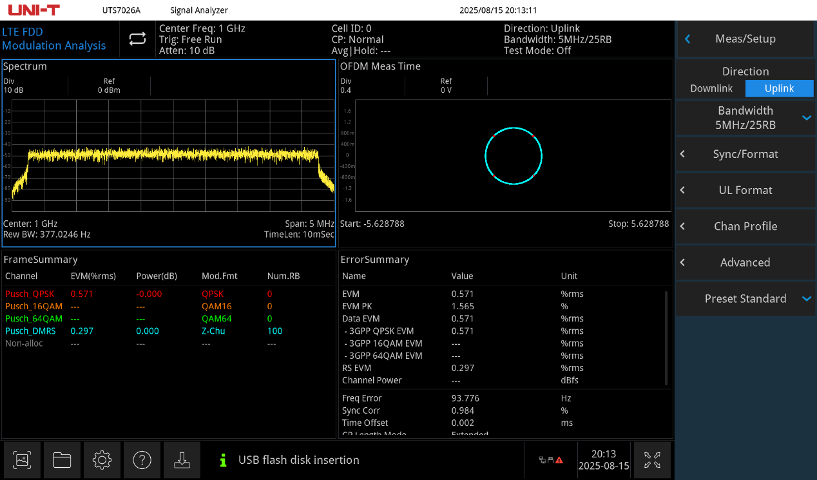
Task: Open the settings gear icon
Action: [x=102, y=460]
